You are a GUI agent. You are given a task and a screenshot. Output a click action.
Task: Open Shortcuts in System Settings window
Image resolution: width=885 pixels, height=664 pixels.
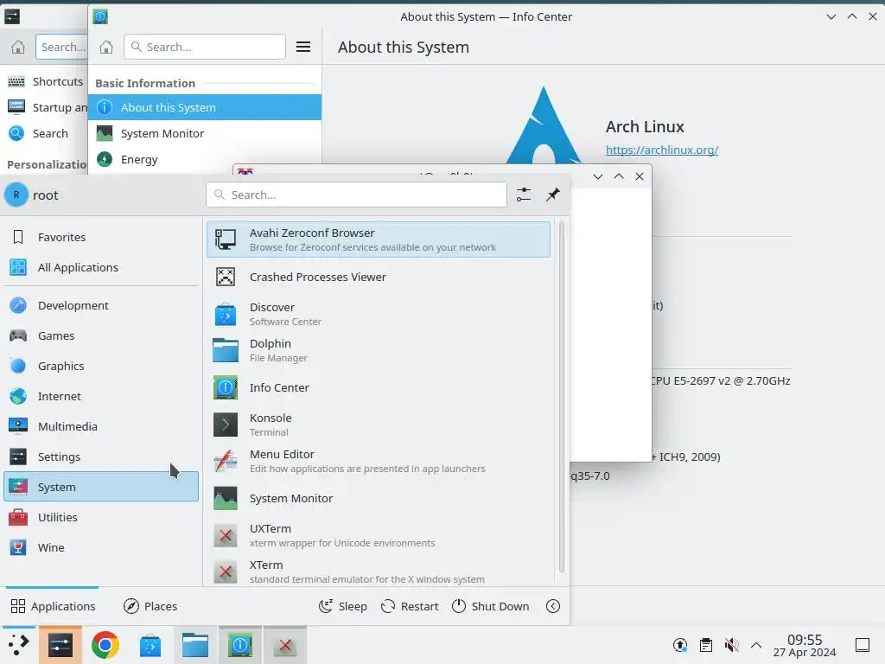pos(45,81)
